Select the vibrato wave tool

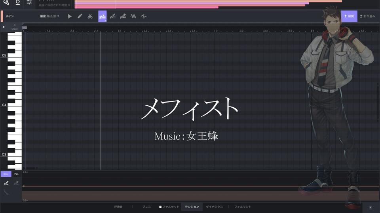pyautogui.click(x=133, y=16)
